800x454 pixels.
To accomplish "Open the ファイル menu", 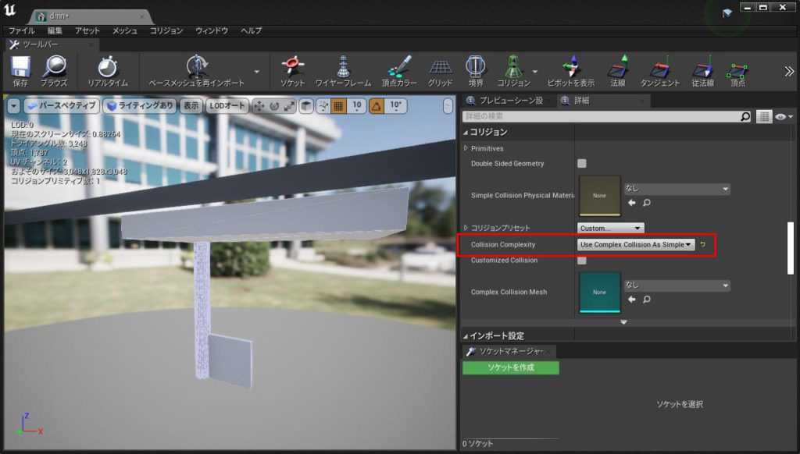I will click(x=21, y=30).
